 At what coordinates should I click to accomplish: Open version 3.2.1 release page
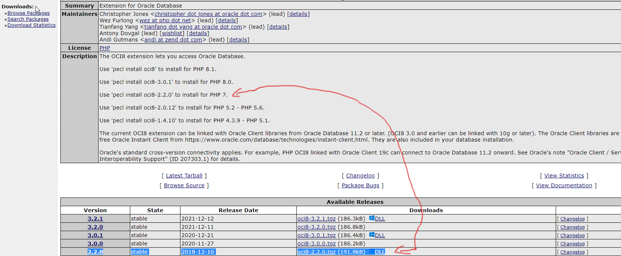tap(95, 219)
